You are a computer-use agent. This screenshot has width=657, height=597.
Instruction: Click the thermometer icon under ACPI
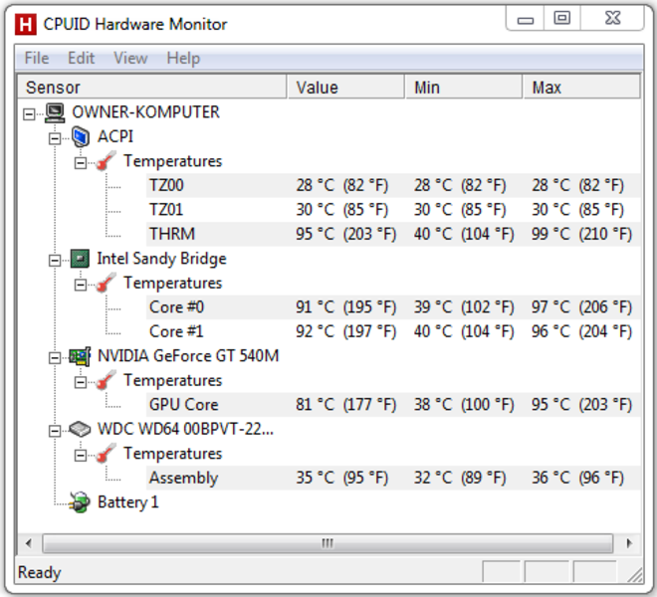(x=106, y=161)
